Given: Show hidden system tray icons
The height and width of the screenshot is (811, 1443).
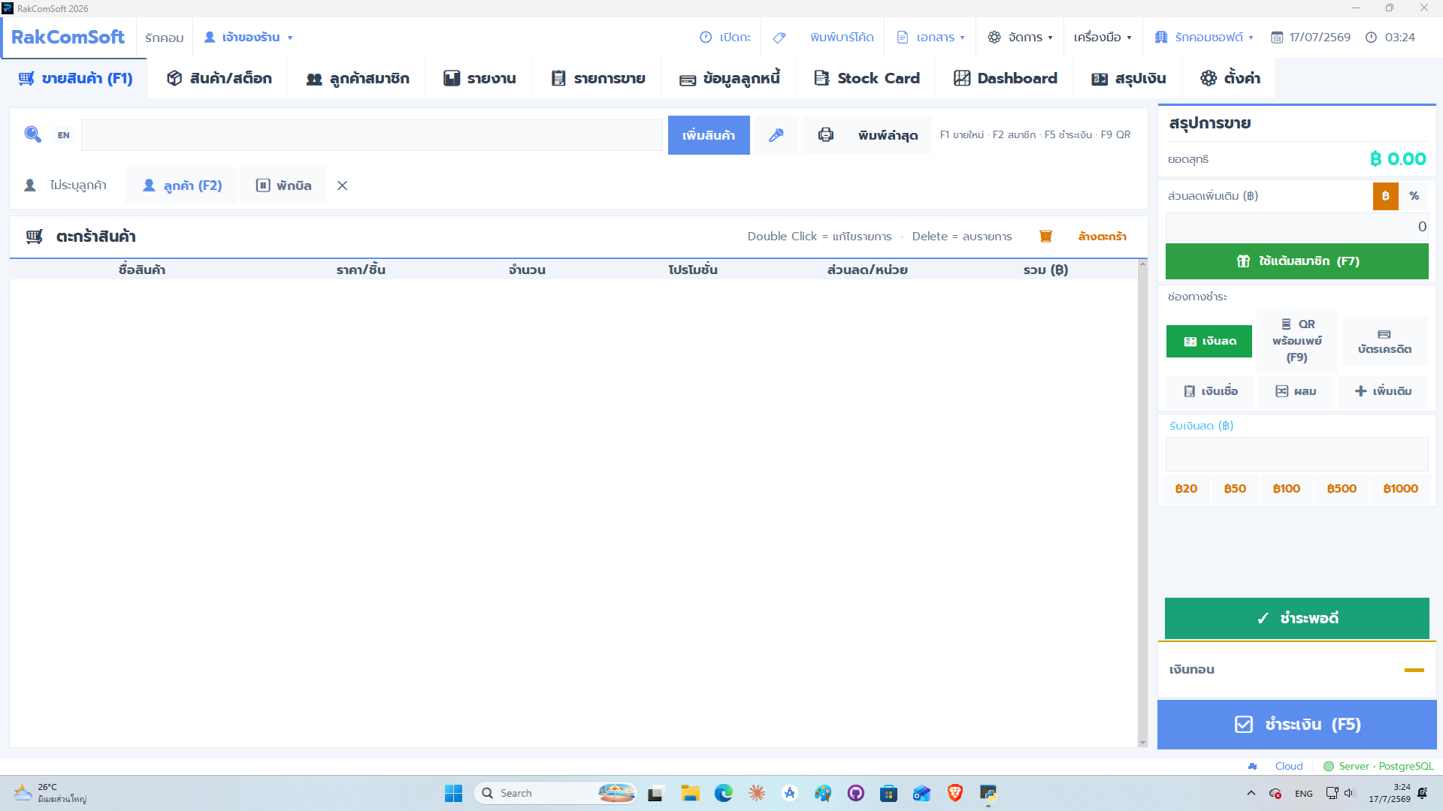Looking at the screenshot, I should tap(1251, 793).
